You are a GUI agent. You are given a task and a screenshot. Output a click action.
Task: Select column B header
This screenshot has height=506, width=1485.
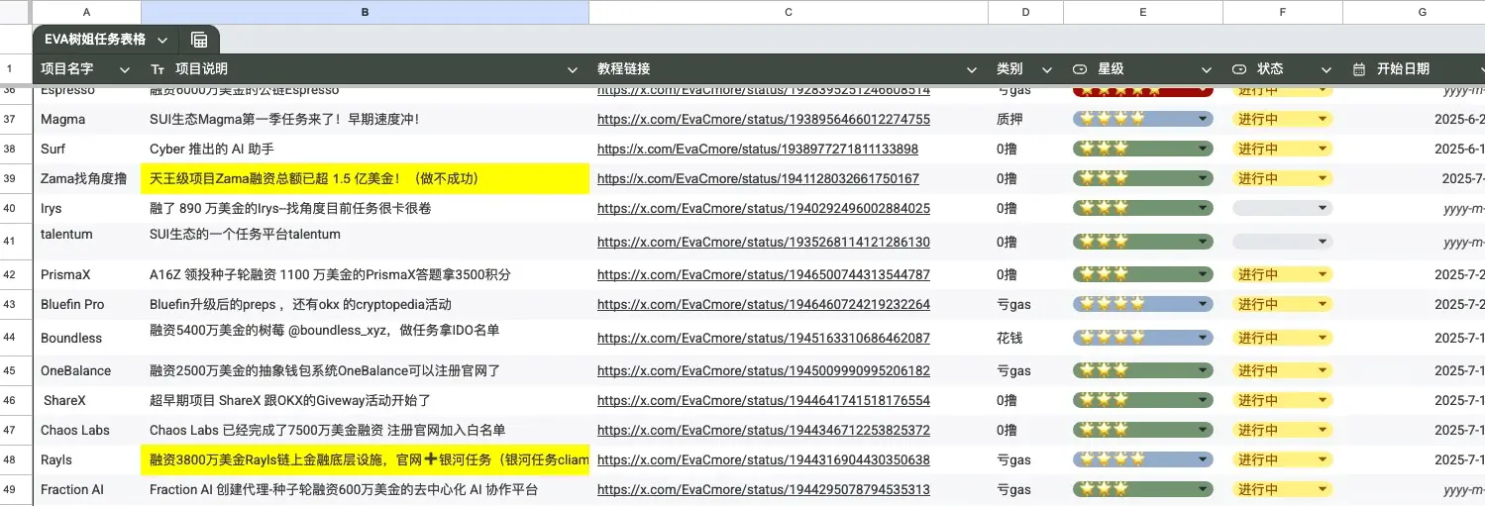(366, 12)
